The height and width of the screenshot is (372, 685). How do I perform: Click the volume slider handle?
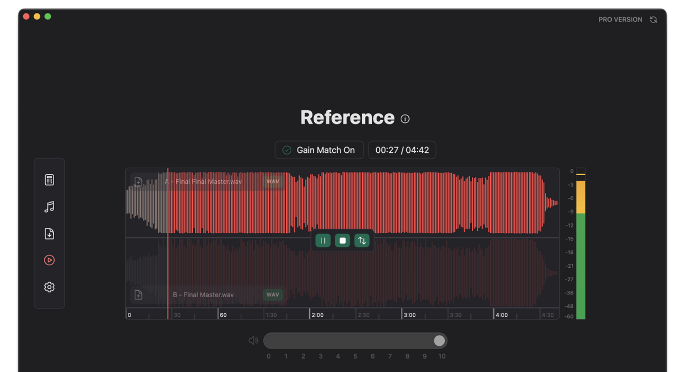(x=439, y=340)
